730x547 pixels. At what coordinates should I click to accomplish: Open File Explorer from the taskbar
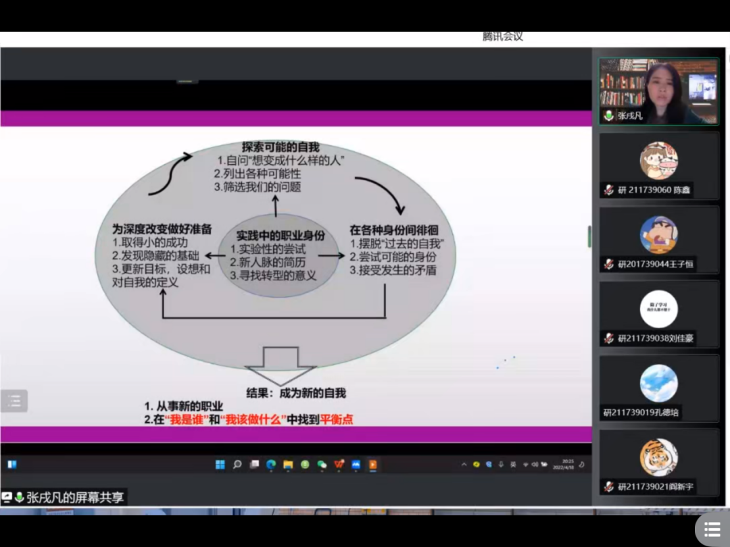click(x=287, y=465)
